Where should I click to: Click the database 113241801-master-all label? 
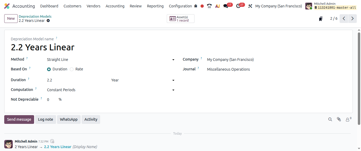coord(335,8)
